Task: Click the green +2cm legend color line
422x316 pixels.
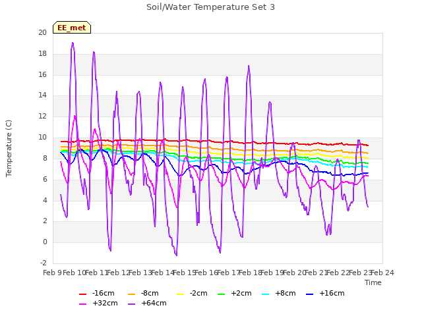Action: point(222,294)
